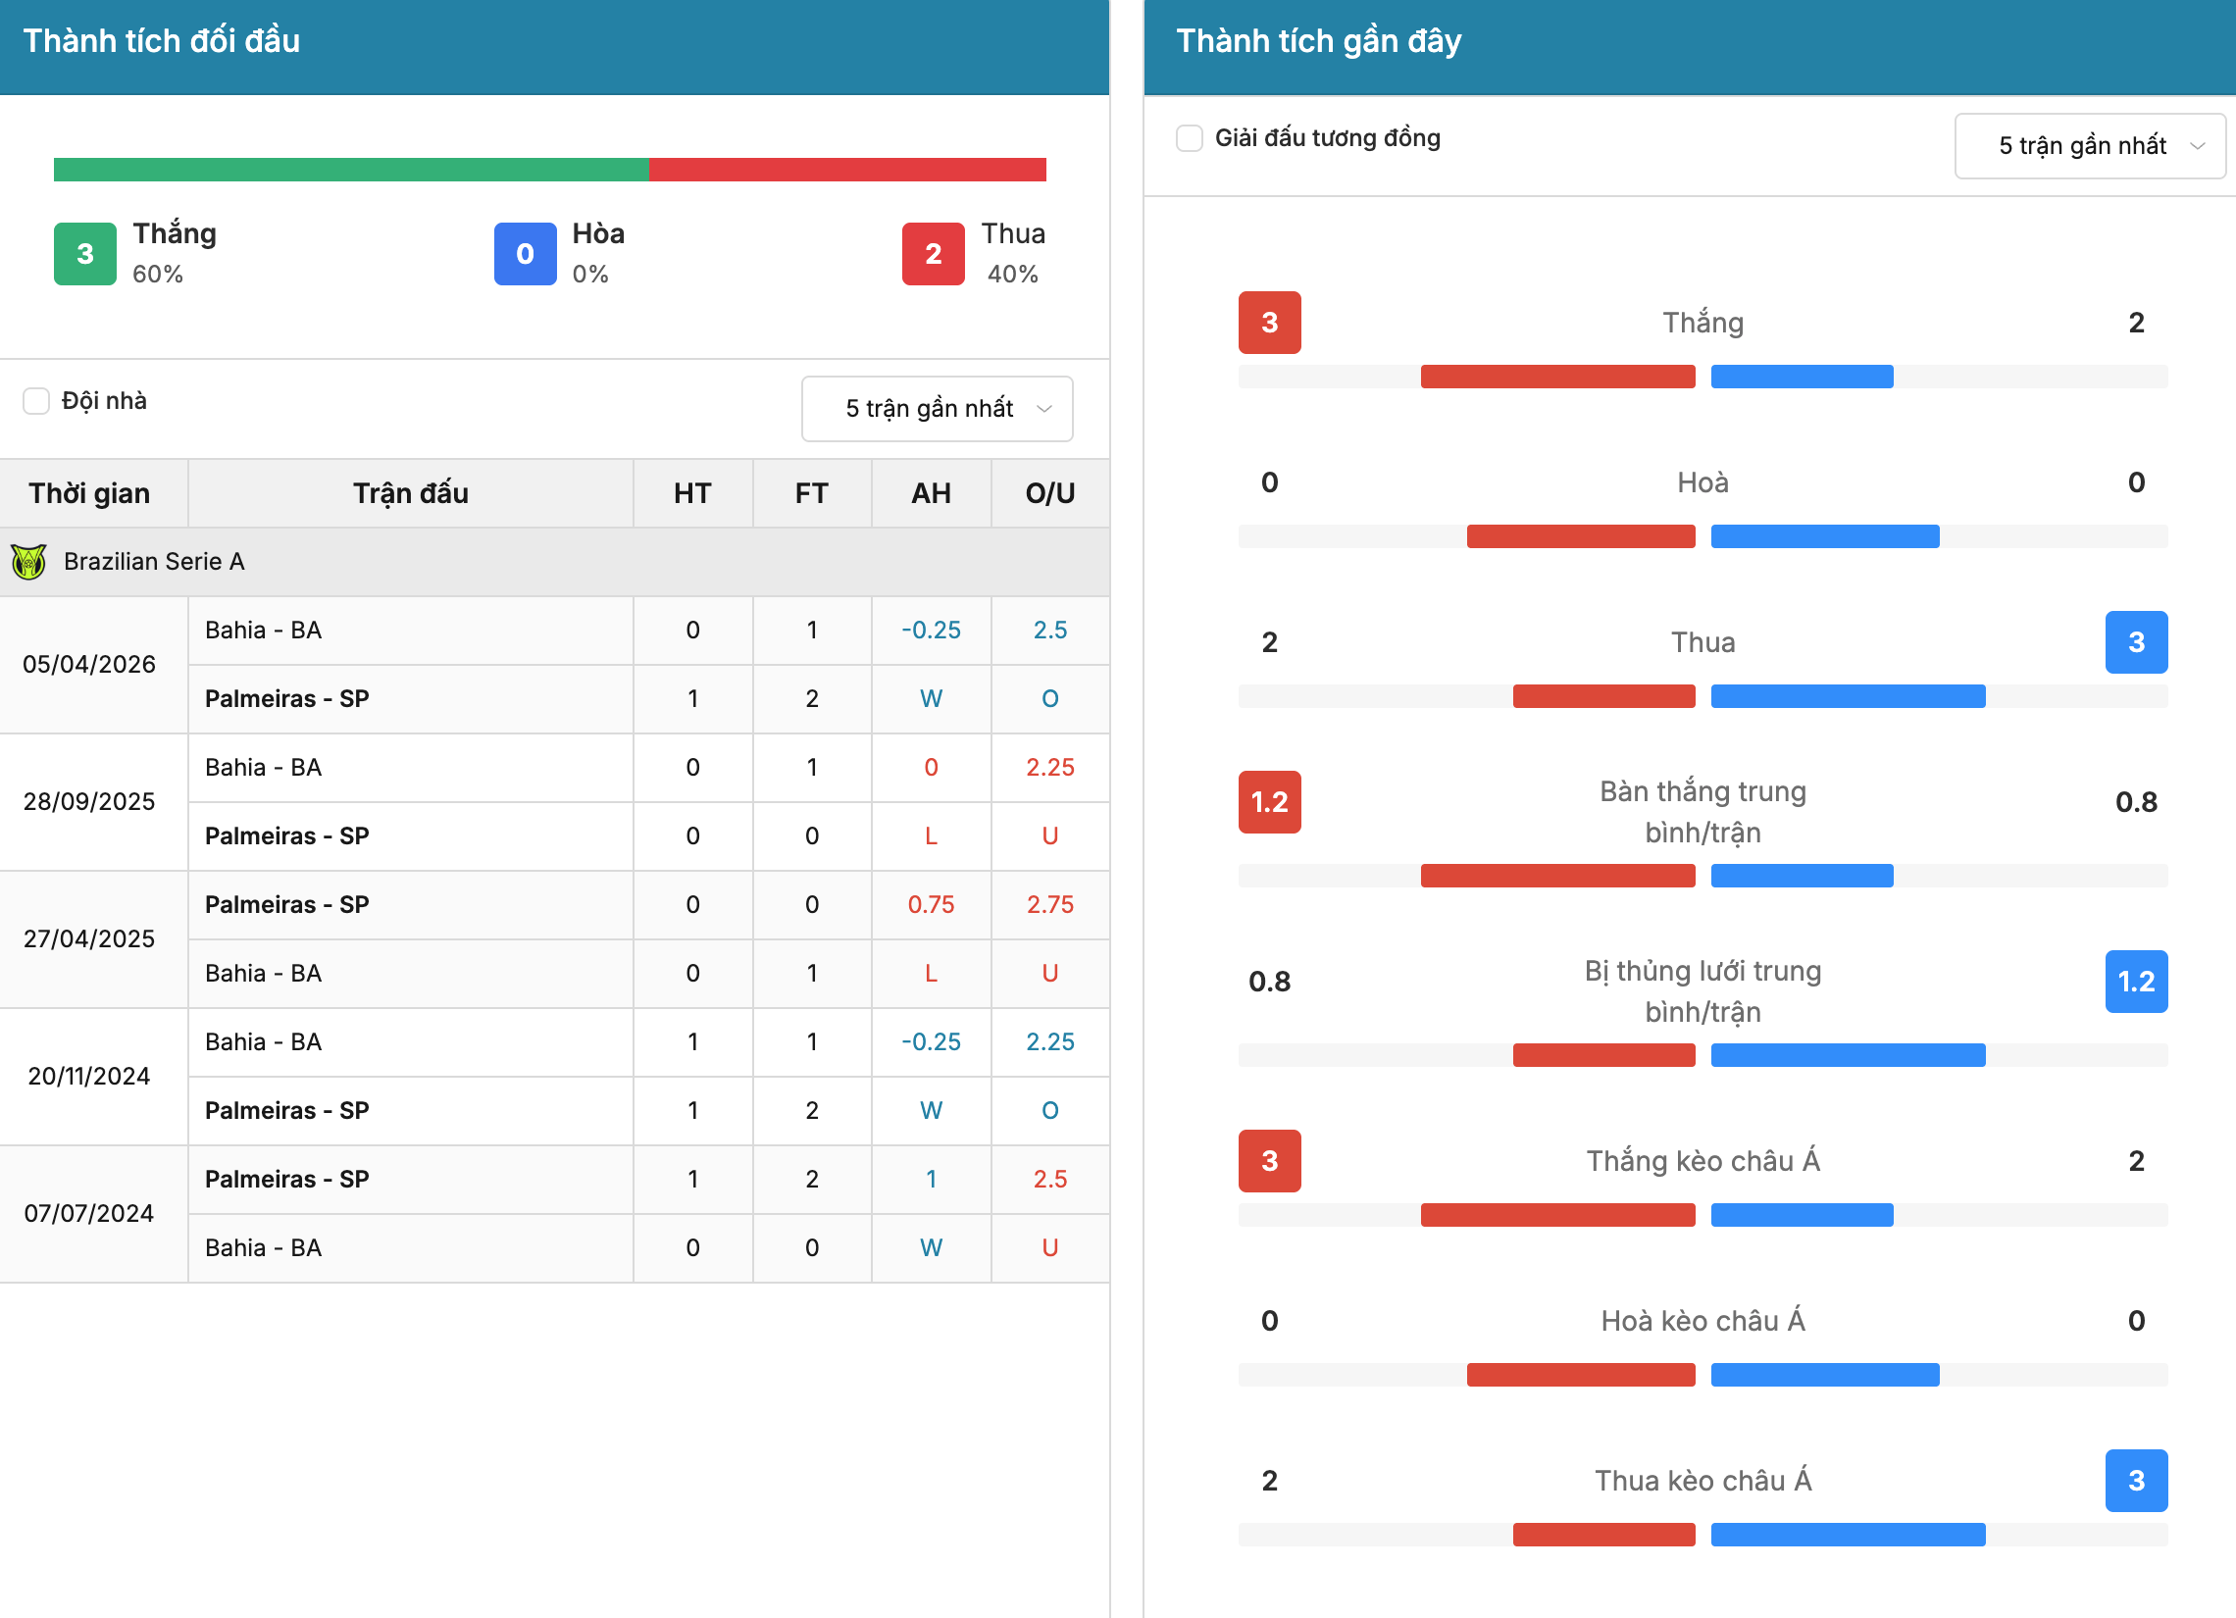Click the Thành tích gần đây heading
This screenshot has width=2236, height=1618.
(x=1319, y=41)
